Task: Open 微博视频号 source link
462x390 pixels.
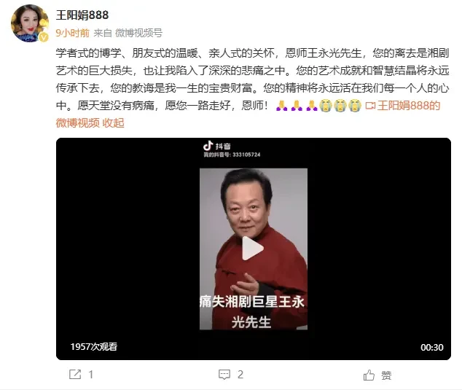Action: click(x=138, y=33)
